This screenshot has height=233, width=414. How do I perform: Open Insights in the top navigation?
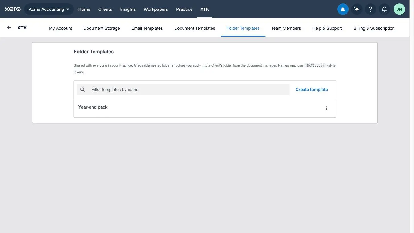[128, 9]
